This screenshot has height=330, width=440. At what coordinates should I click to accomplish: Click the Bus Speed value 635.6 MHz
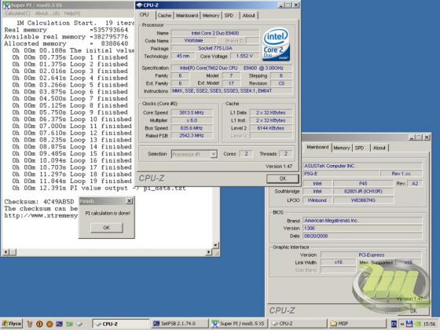point(192,128)
